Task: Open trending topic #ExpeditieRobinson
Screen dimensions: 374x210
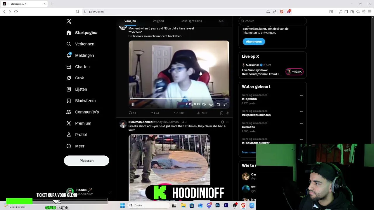Action: pos(256,115)
